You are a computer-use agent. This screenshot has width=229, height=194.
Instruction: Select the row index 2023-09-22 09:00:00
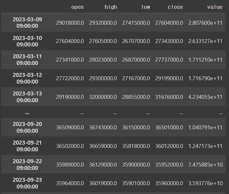point(27,165)
